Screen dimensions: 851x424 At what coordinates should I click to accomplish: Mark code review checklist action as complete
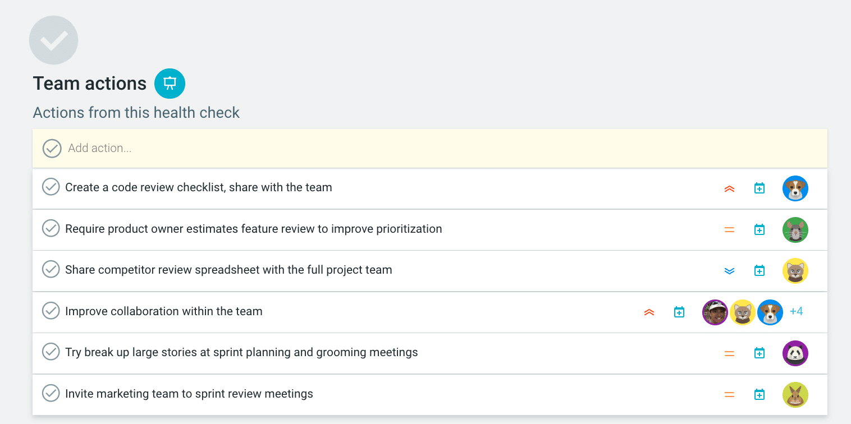(x=51, y=187)
